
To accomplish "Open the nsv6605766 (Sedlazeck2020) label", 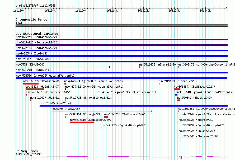I will click(125, 114).
